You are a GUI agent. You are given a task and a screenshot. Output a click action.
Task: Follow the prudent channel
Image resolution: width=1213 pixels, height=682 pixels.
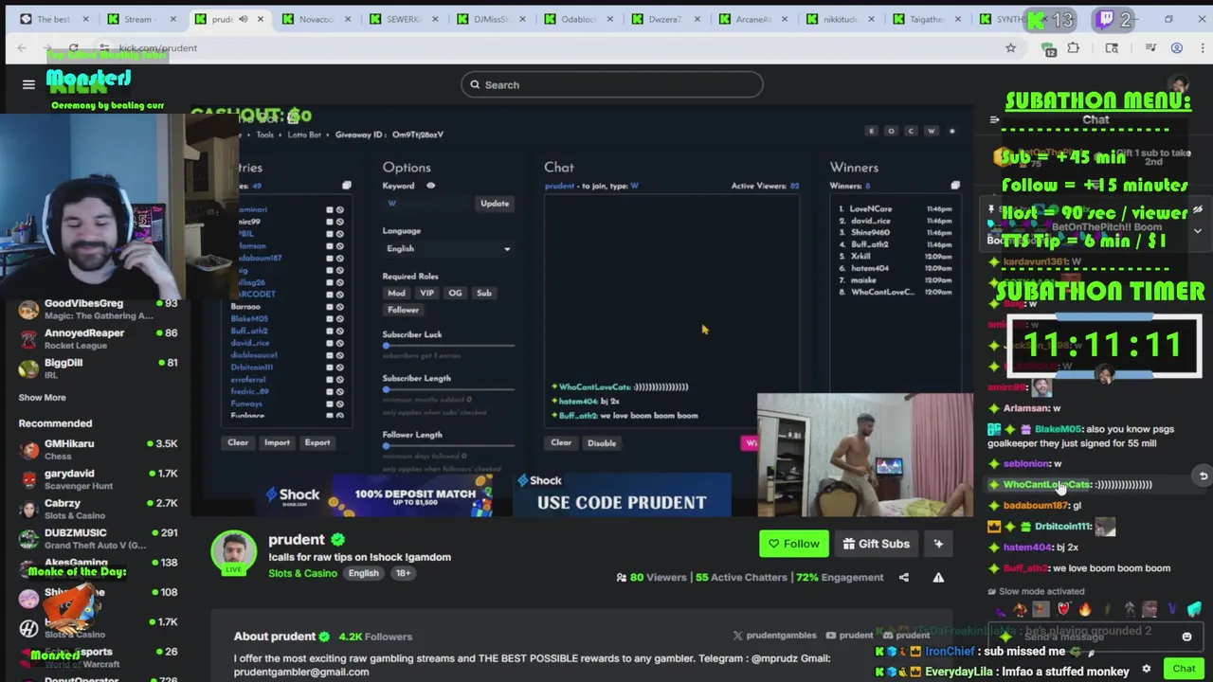pos(793,544)
